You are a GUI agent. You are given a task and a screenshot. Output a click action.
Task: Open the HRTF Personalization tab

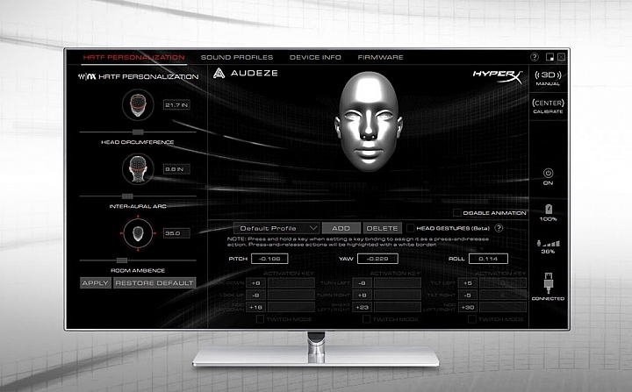[x=133, y=57]
